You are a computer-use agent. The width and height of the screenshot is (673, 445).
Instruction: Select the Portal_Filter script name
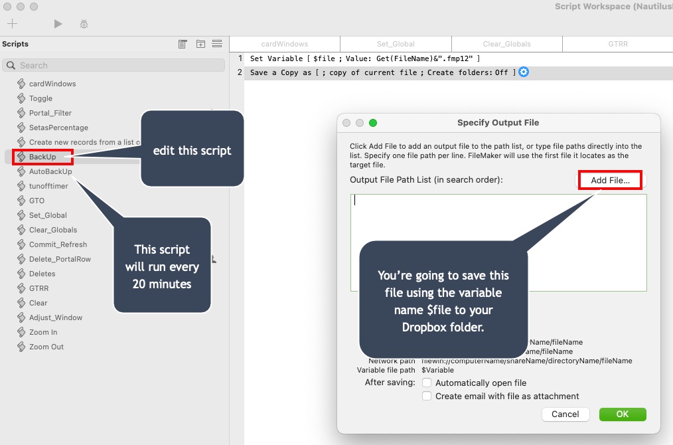50,113
